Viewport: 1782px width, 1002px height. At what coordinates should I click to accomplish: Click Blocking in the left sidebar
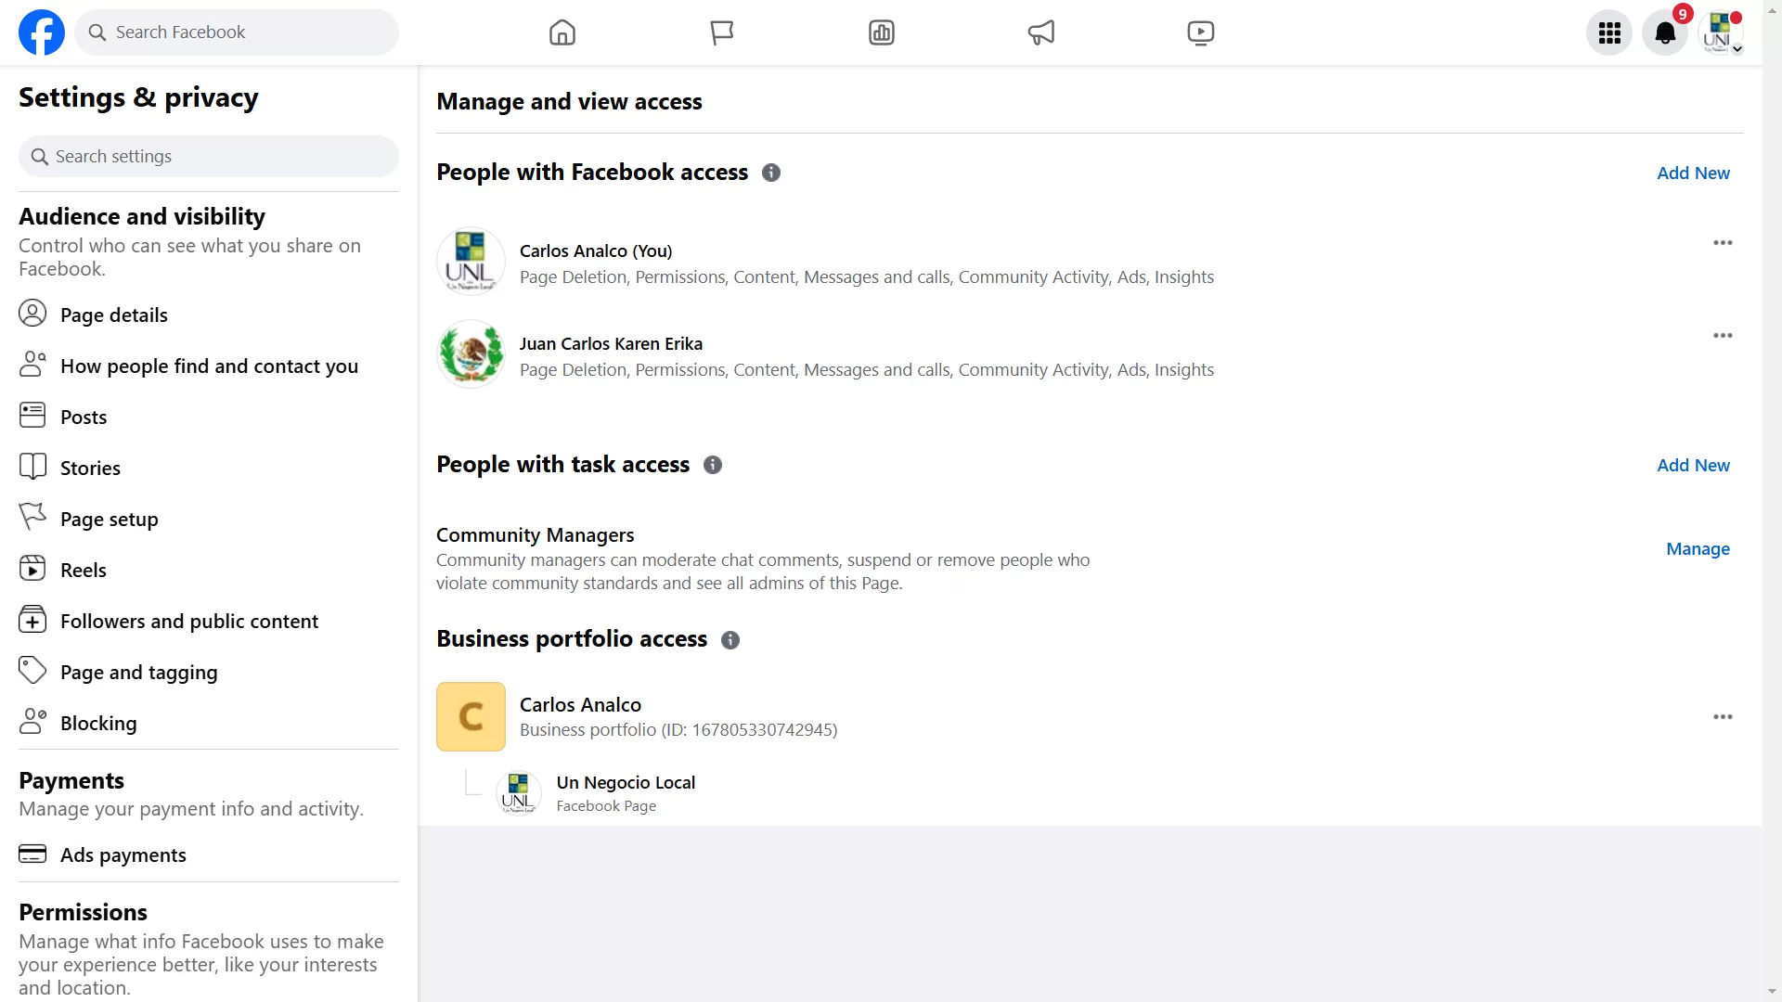click(97, 722)
